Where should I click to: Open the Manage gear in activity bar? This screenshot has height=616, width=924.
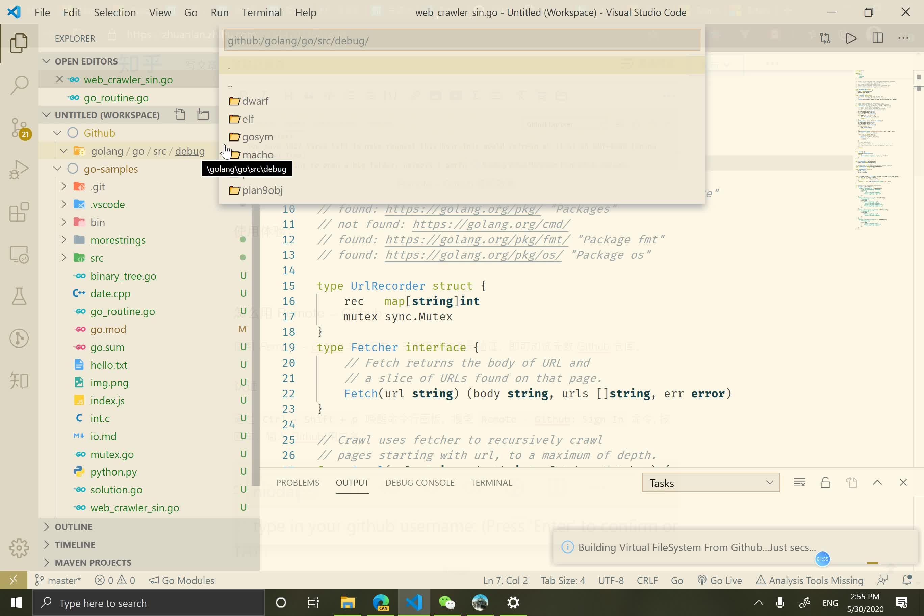[x=19, y=548]
